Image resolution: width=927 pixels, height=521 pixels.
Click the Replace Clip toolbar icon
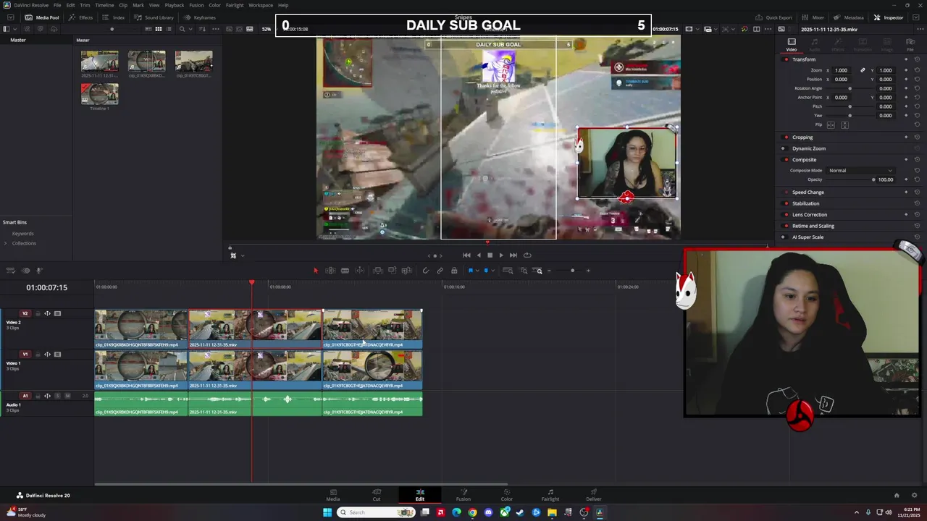pyautogui.click(x=406, y=271)
